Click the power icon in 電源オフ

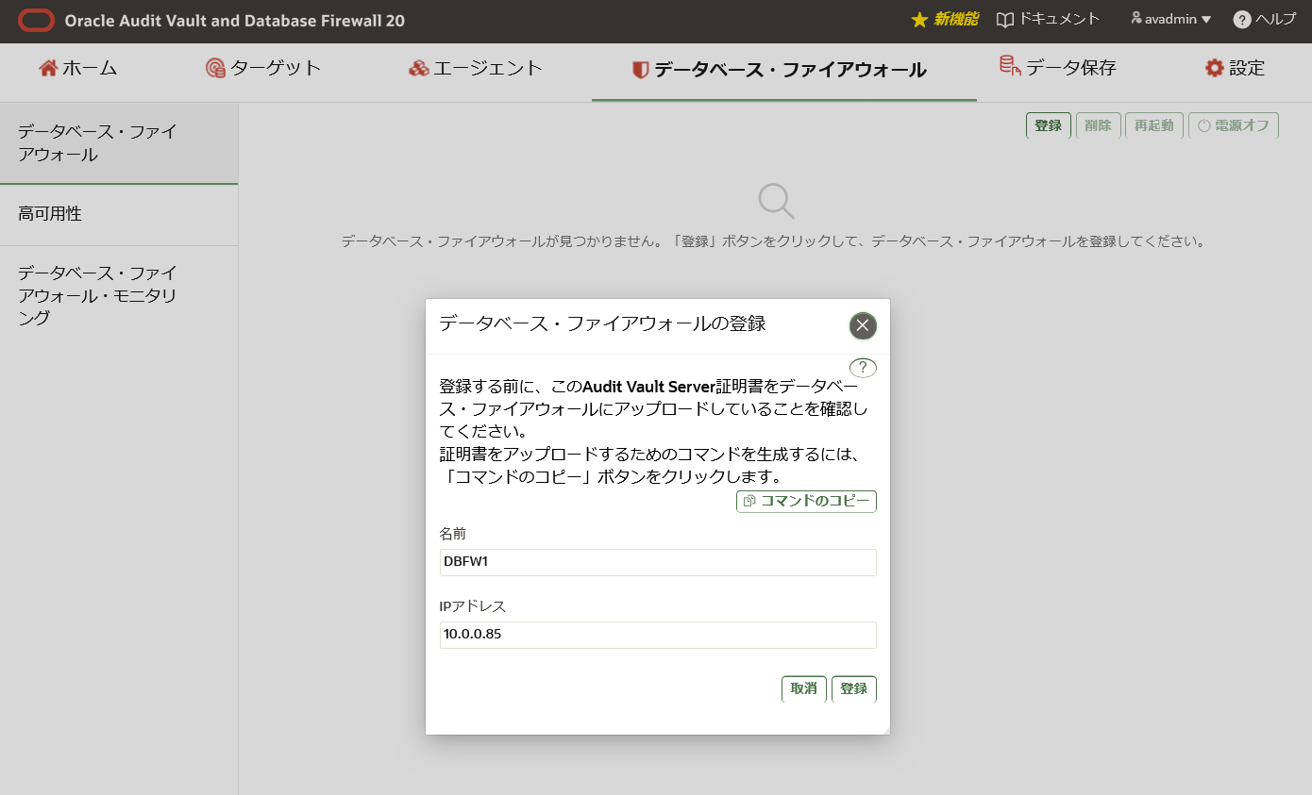point(1203,125)
